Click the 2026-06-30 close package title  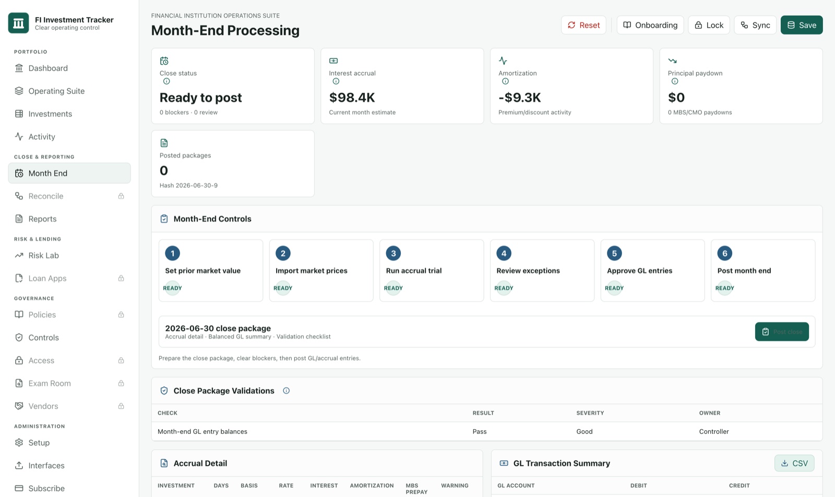point(218,328)
